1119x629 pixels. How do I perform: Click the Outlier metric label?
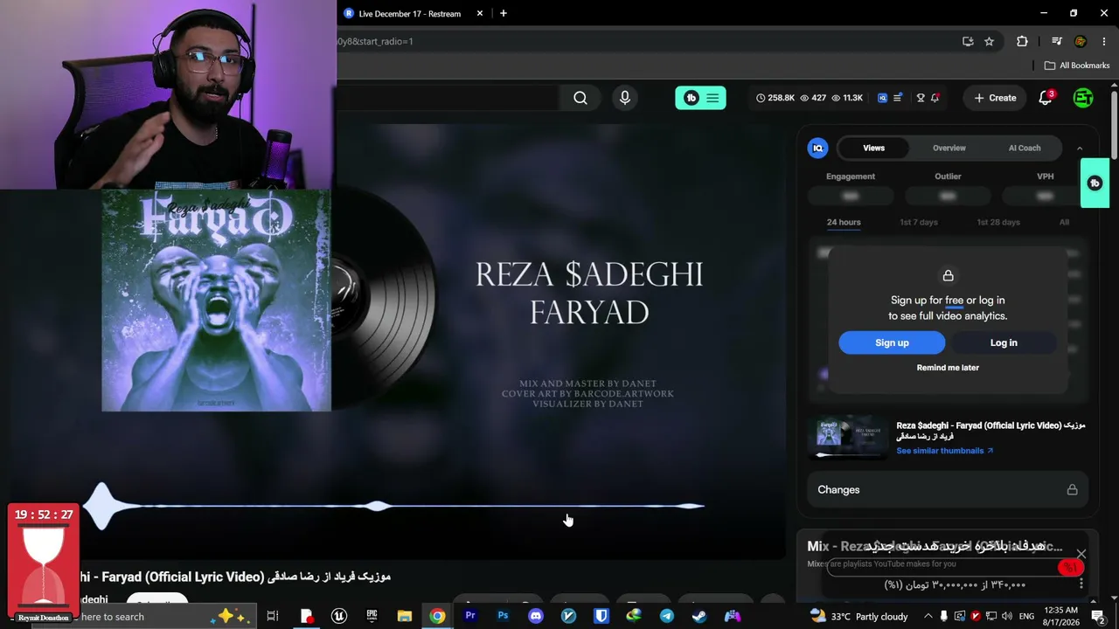click(948, 176)
